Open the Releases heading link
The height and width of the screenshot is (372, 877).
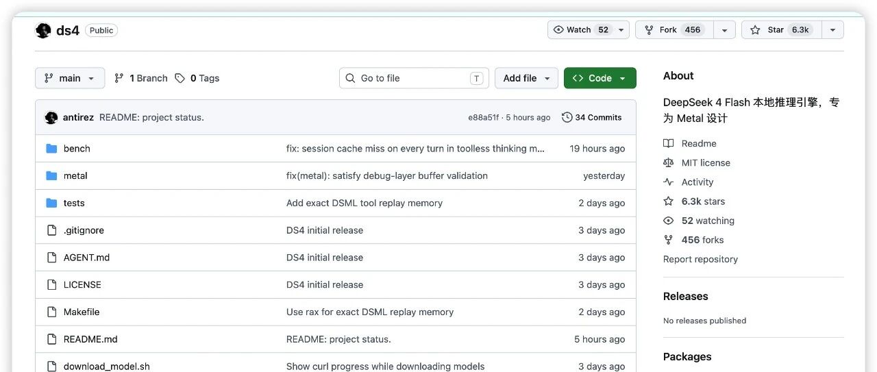(x=686, y=296)
